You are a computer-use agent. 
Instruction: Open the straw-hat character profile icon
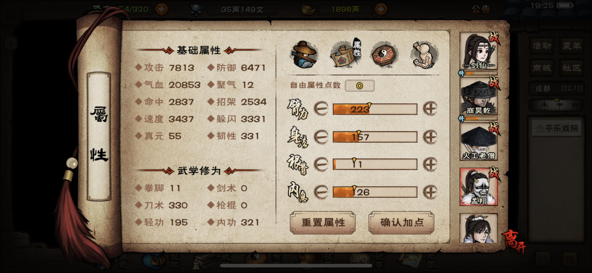(x=304, y=54)
